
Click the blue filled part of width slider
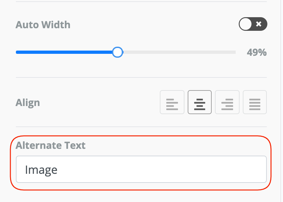click(x=65, y=52)
